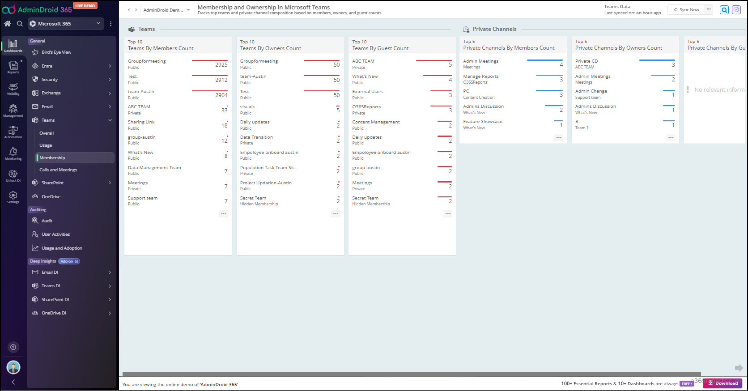
Task: Open more options for Teams By Members Count
Action: [x=224, y=214]
